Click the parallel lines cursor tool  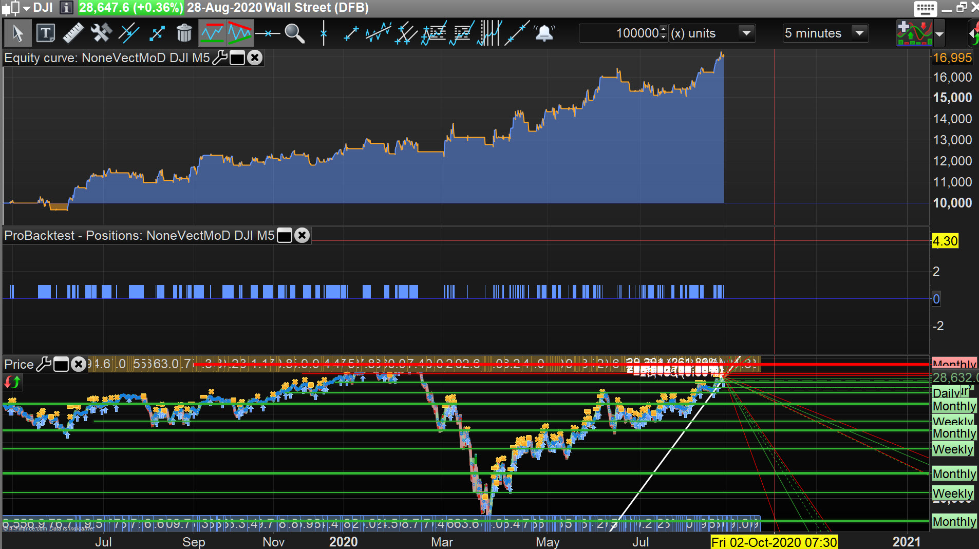pos(128,33)
